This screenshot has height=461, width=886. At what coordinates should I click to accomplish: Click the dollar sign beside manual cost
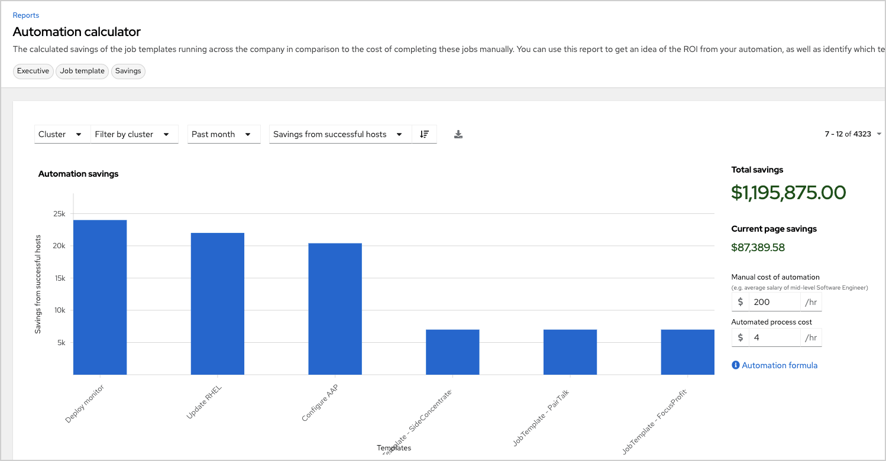pos(741,302)
